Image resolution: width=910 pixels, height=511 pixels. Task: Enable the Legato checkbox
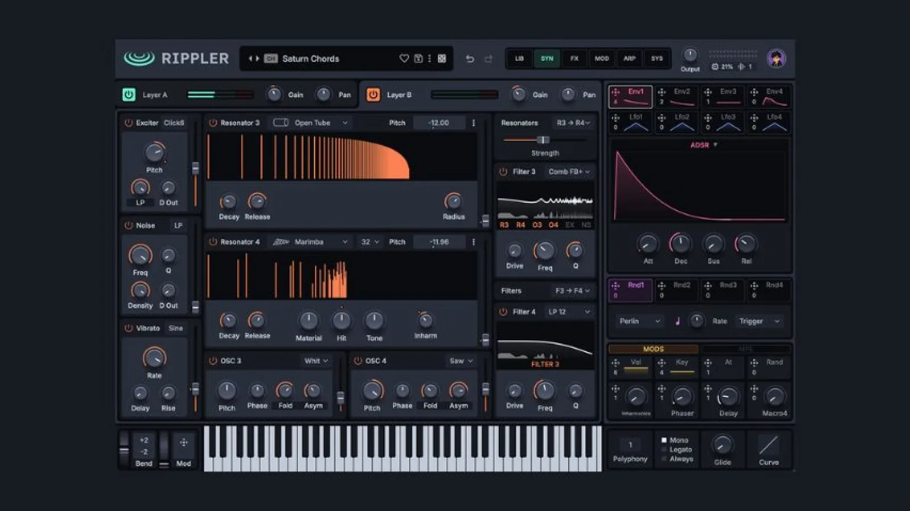click(x=664, y=450)
